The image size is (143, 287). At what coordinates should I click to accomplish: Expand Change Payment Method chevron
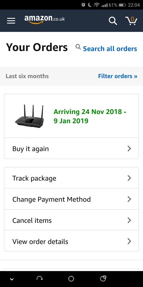point(129,199)
